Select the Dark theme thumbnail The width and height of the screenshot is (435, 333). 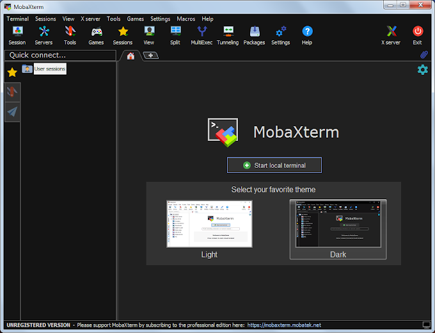coord(338,229)
